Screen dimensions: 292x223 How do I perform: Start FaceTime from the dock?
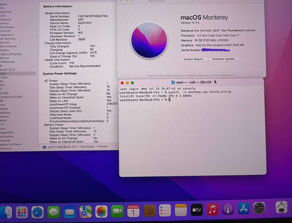(117, 211)
